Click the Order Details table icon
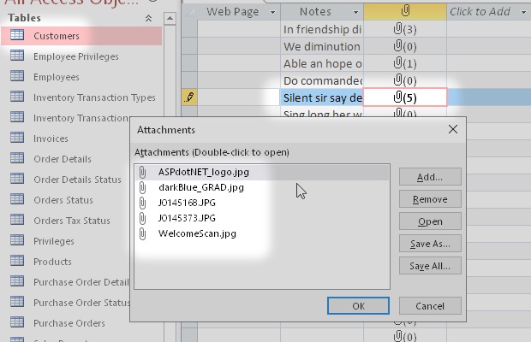 (x=16, y=159)
